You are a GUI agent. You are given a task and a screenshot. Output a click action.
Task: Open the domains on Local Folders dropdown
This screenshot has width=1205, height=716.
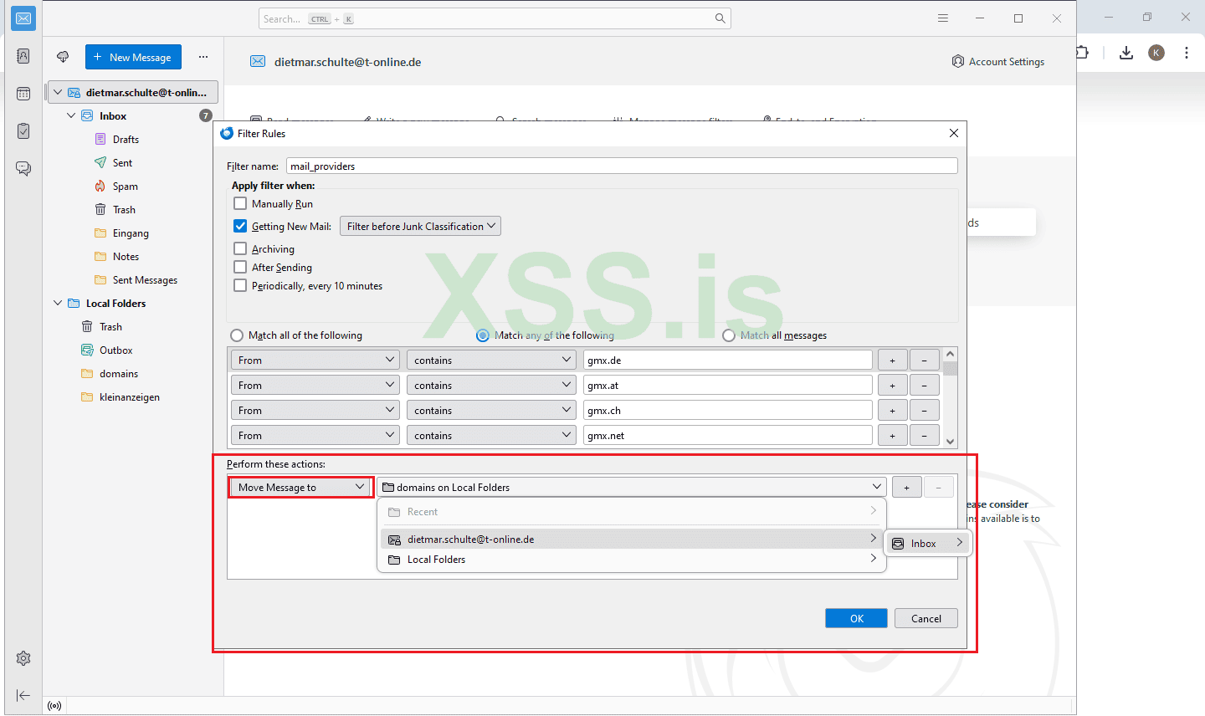[632, 488]
